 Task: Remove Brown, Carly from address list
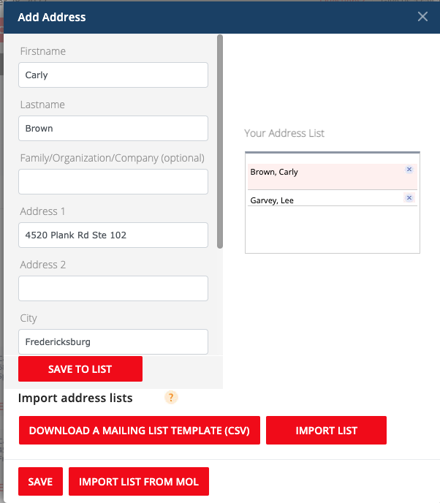point(409,170)
